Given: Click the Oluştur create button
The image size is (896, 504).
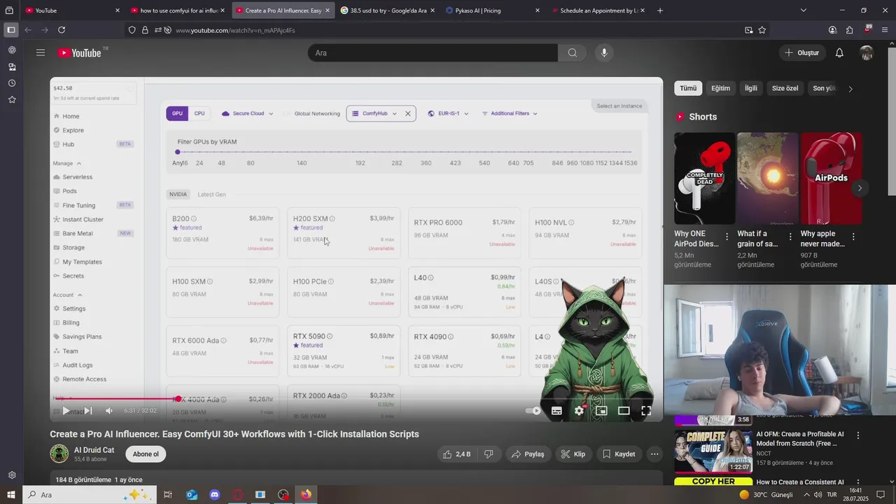Looking at the screenshot, I should [x=801, y=52].
